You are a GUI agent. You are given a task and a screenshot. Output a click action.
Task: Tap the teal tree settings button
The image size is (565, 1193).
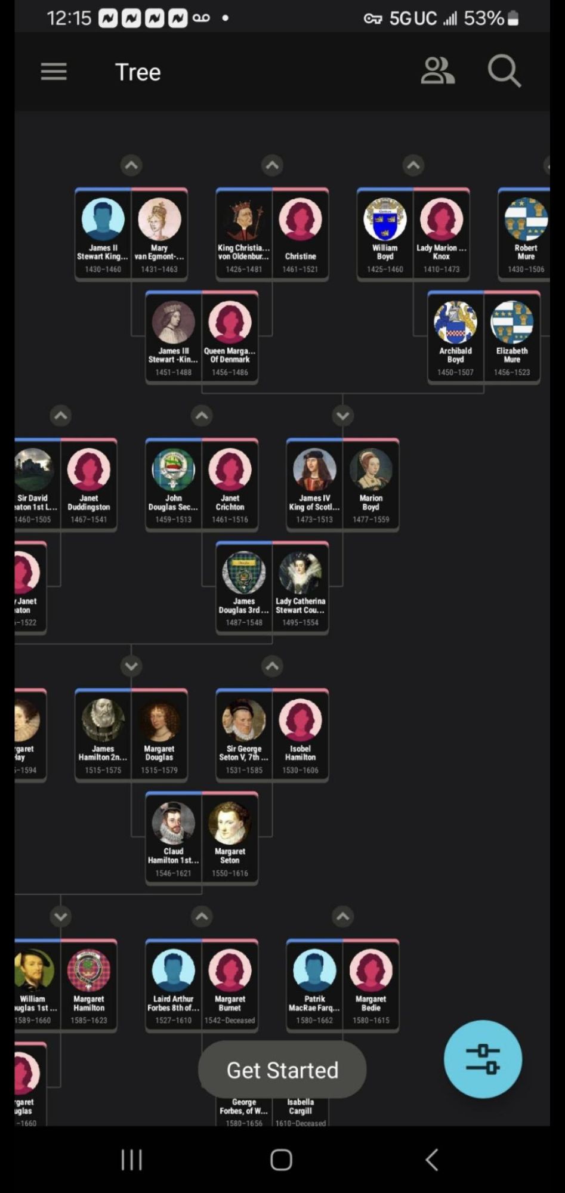483,1059
